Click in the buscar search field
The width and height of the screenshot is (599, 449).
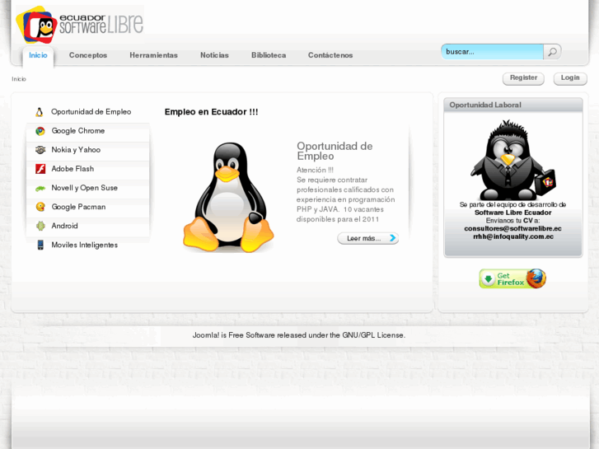[x=493, y=52]
